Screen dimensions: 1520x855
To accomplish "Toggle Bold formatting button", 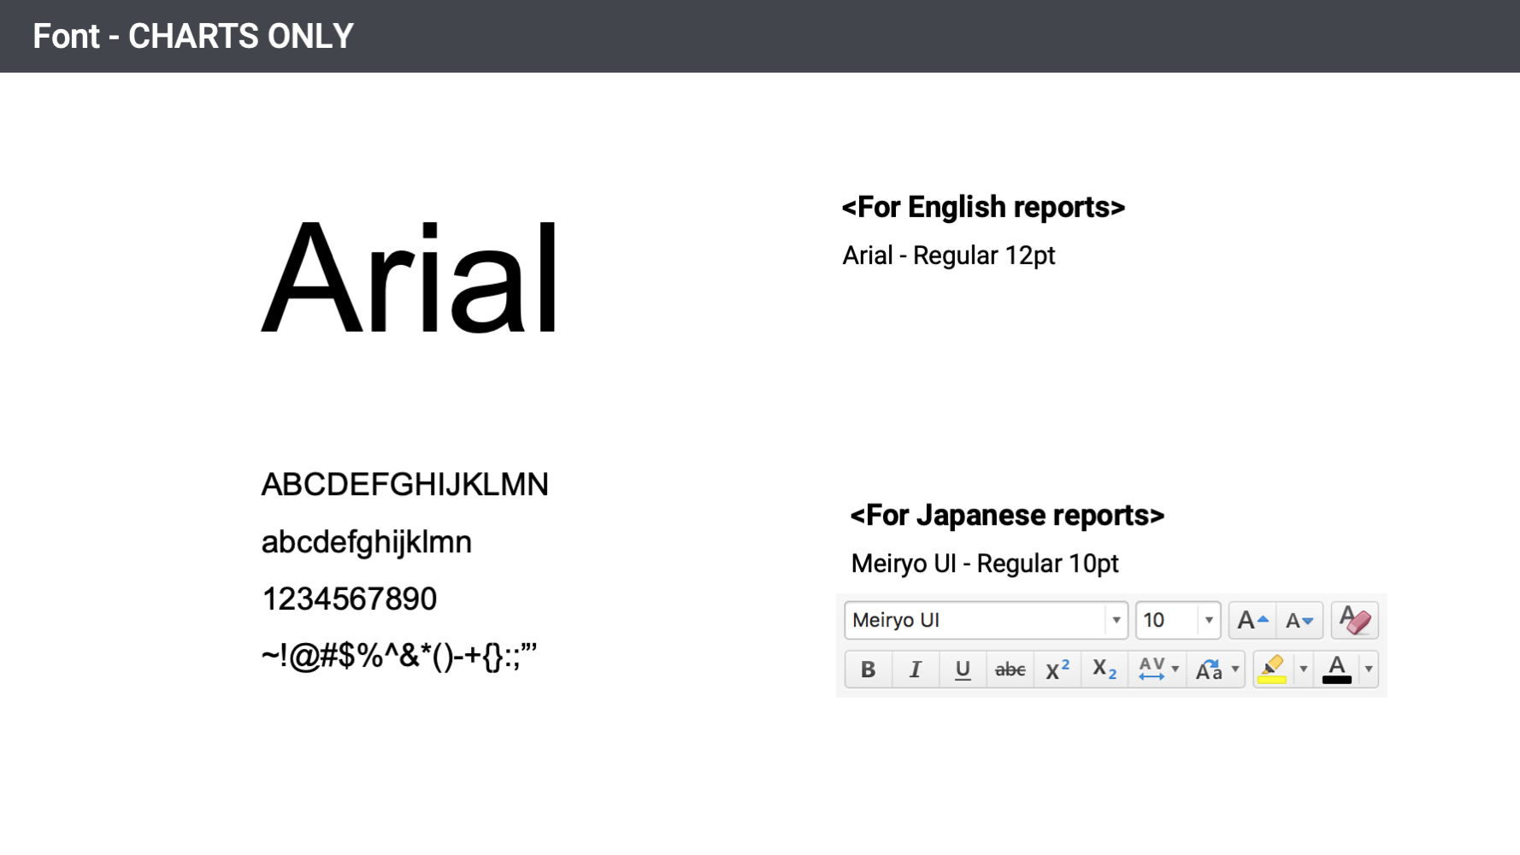I will tap(868, 669).
